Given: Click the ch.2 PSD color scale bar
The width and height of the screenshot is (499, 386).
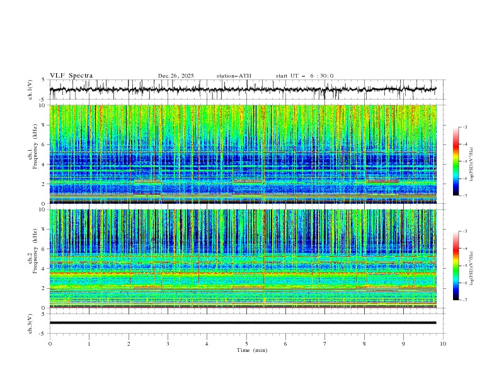Looking at the screenshot, I should coord(456,266).
